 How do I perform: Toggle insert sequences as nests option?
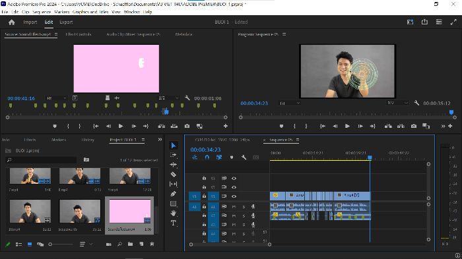pyautogui.click(x=195, y=158)
